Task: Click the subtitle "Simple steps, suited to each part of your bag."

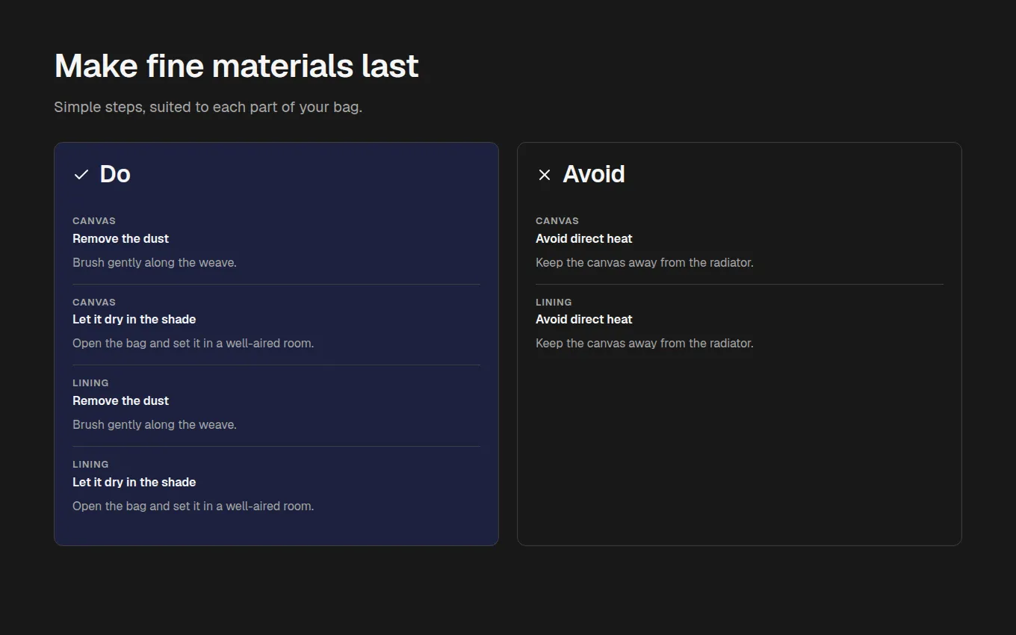Action: click(208, 107)
